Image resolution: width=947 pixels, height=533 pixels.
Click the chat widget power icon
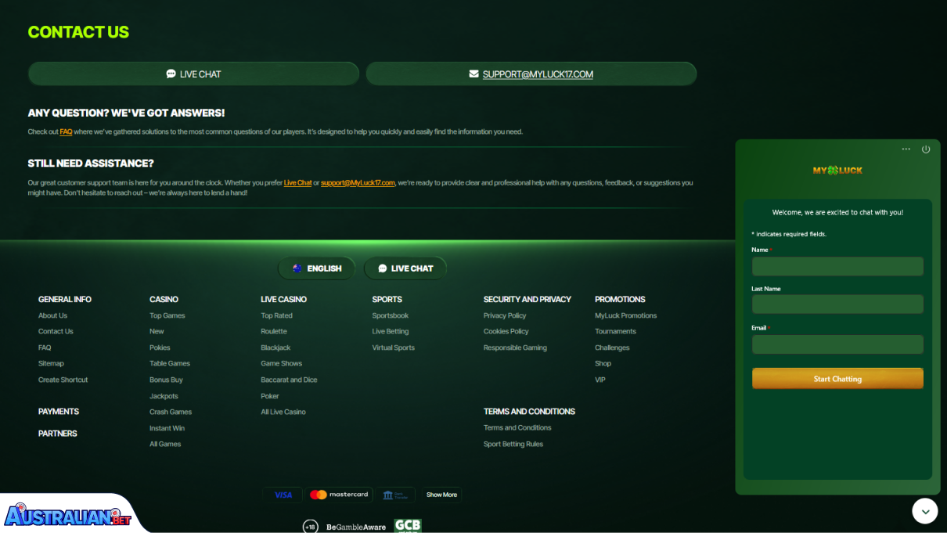click(x=926, y=149)
